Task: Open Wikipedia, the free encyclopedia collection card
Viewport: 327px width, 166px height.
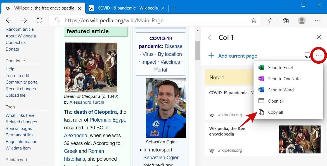Action: click(x=264, y=139)
